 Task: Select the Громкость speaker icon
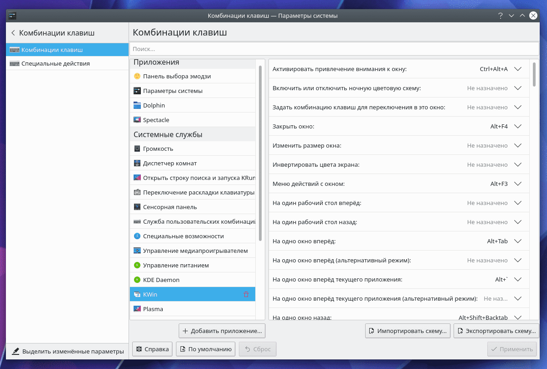coord(137,149)
